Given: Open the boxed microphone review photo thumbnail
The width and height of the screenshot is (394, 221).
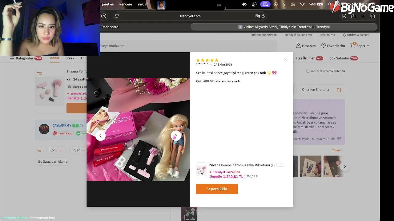Looking at the screenshot, I should point(311,166).
